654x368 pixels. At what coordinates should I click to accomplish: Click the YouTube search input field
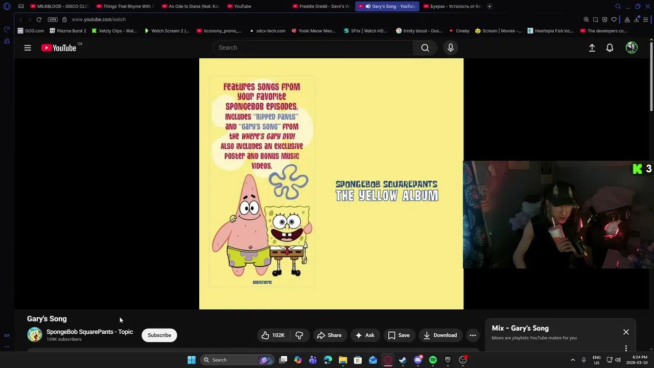(313, 48)
